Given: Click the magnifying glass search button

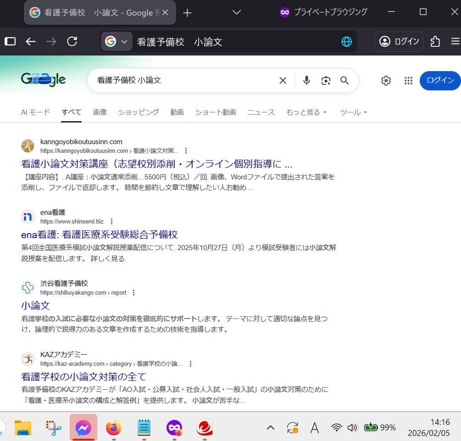Looking at the screenshot, I should [x=344, y=81].
